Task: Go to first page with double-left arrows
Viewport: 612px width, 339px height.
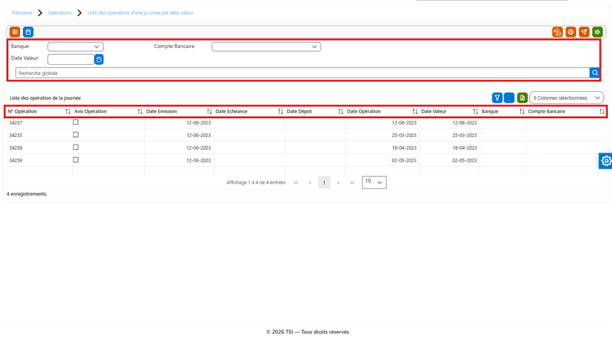Action: pyautogui.click(x=296, y=182)
